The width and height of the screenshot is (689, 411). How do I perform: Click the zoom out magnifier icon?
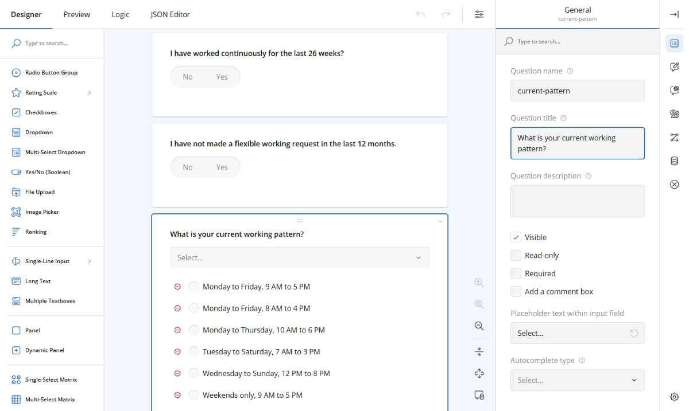tap(479, 326)
